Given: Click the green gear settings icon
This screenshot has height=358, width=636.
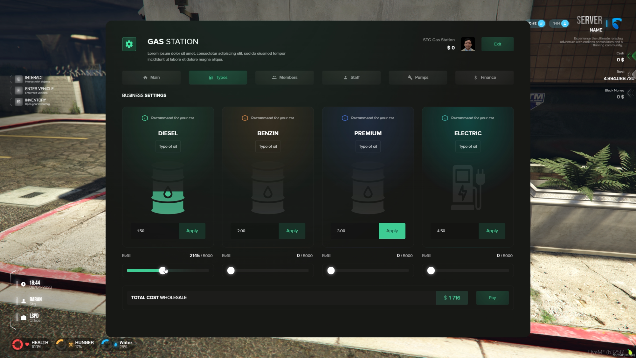Looking at the screenshot, I should point(129,44).
